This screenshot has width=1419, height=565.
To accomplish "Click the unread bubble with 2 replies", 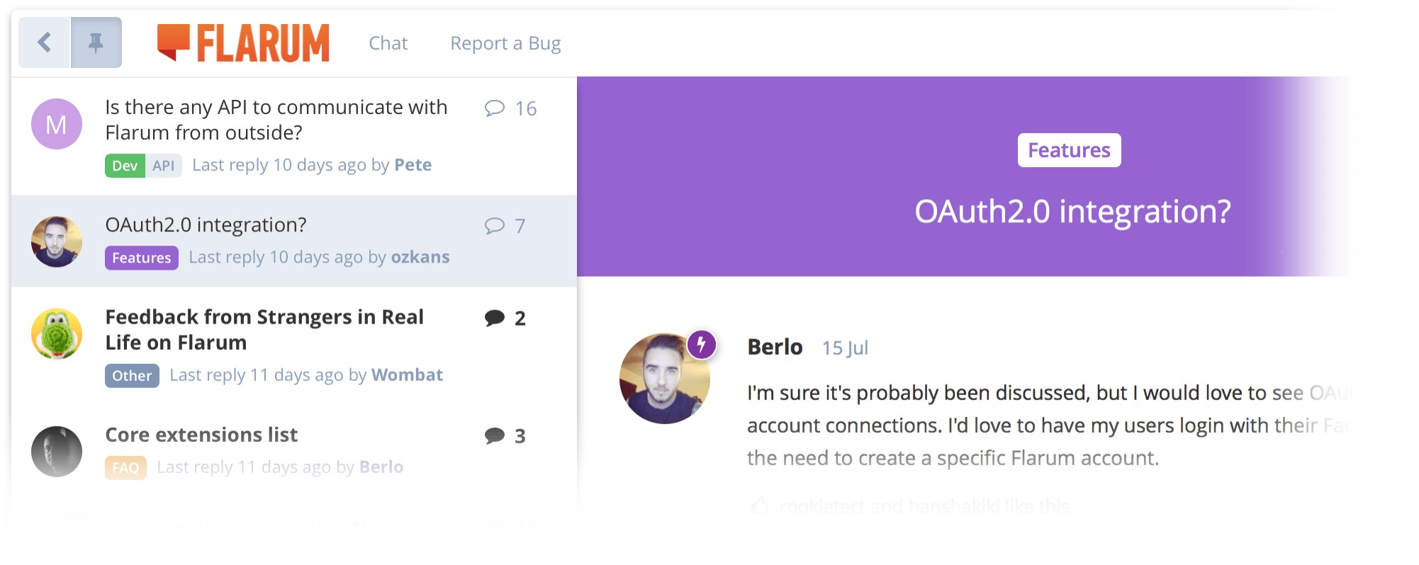I will point(495,318).
